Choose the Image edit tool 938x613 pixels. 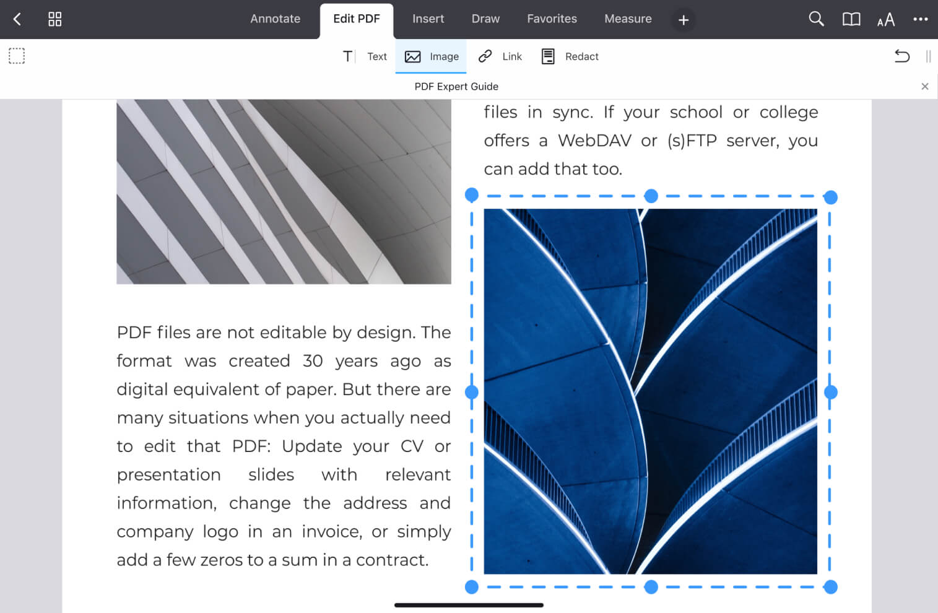432,56
